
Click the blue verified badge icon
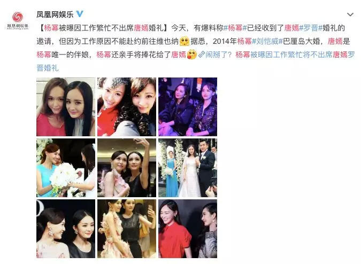click(80, 14)
